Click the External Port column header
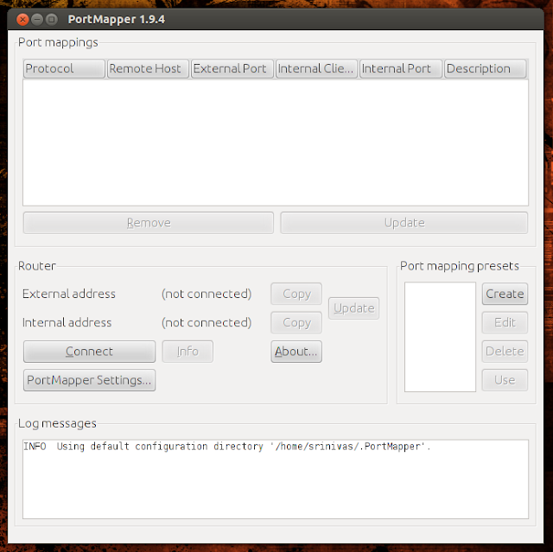Viewport: 553px width, 552px height. click(x=232, y=68)
